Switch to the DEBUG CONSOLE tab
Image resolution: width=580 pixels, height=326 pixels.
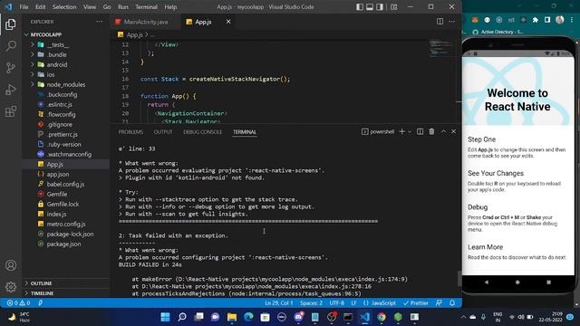coord(203,132)
